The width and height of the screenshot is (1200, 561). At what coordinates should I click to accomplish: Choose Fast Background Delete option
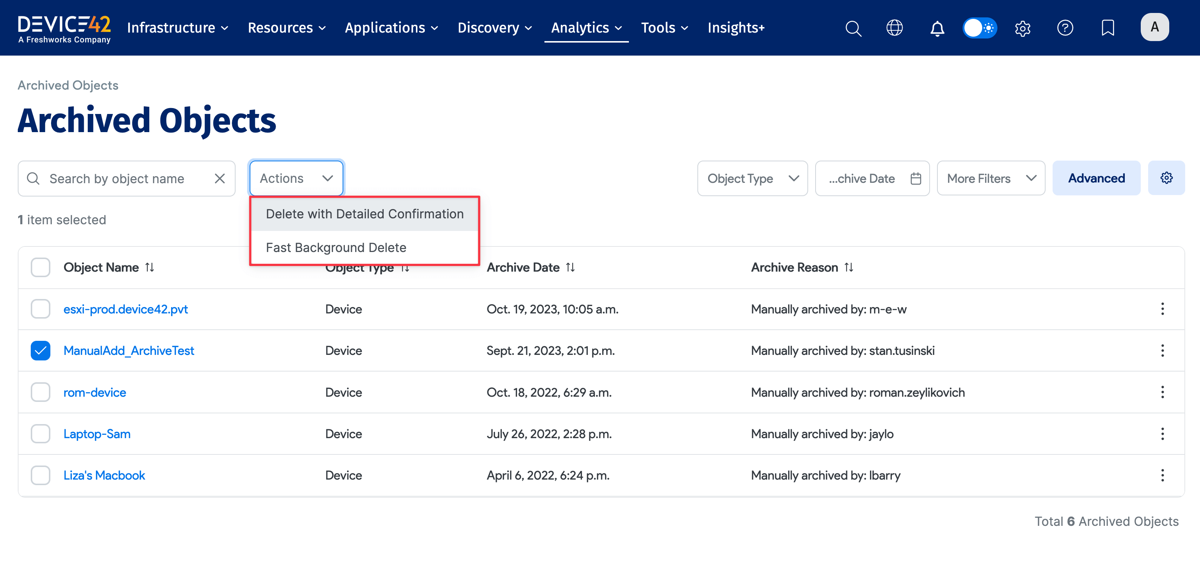tap(336, 247)
